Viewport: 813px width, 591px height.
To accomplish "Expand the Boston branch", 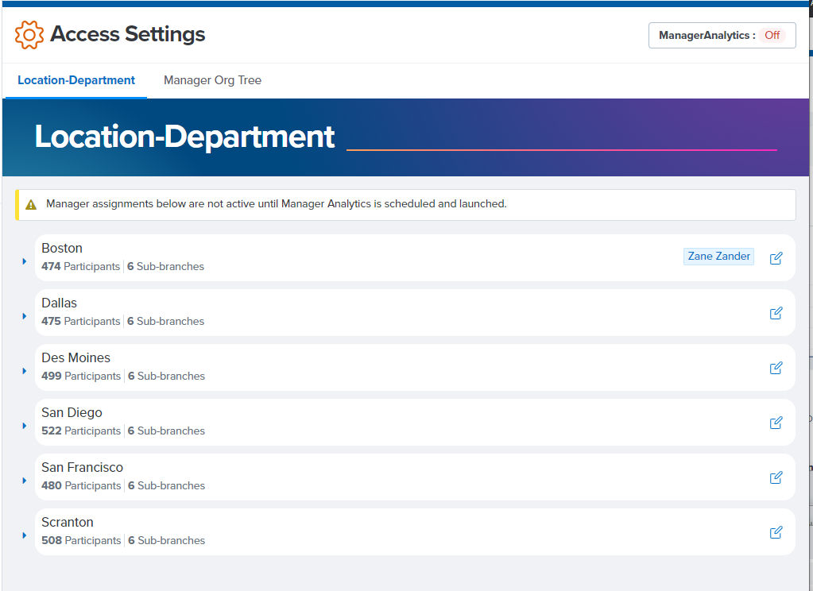I will click(25, 261).
